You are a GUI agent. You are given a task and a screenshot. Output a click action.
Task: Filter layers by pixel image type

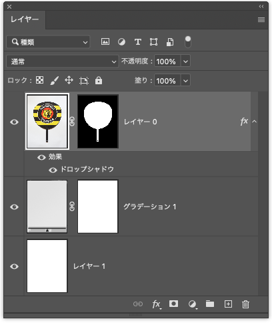pos(105,41)
